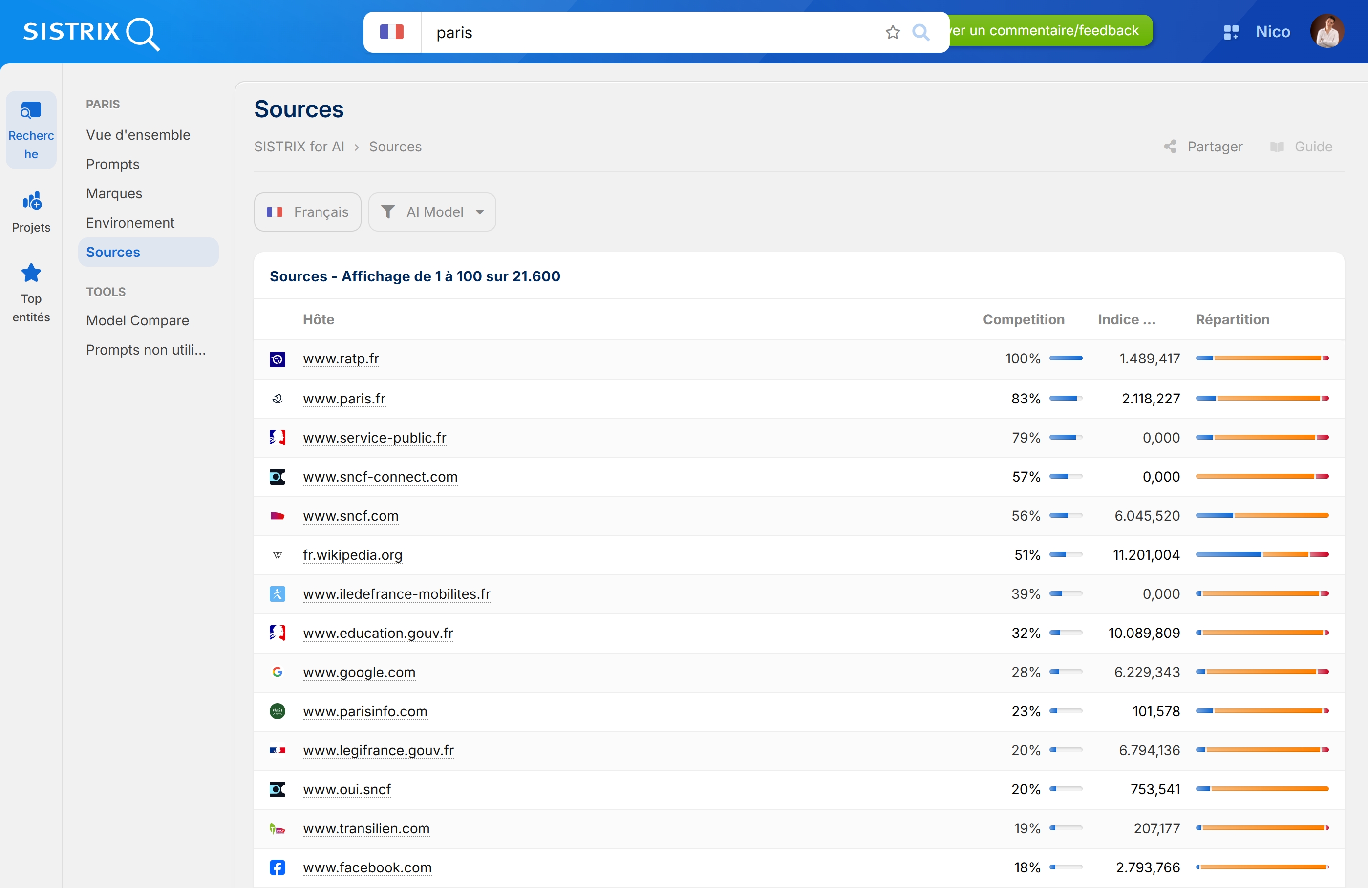Click the Indice value 6.045,520

tap(1147, 515)
